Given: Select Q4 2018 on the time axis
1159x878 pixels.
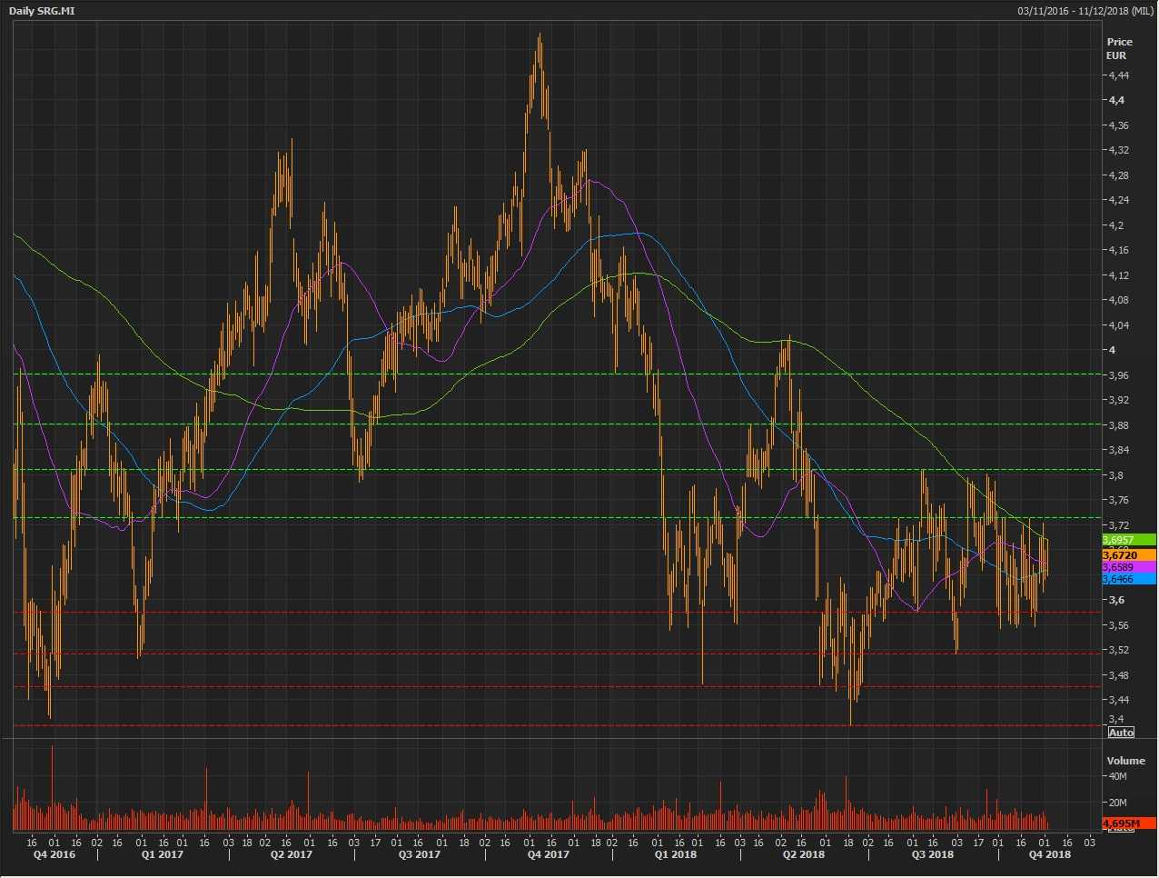Looking at the screenshot, I should point(1049,854).
